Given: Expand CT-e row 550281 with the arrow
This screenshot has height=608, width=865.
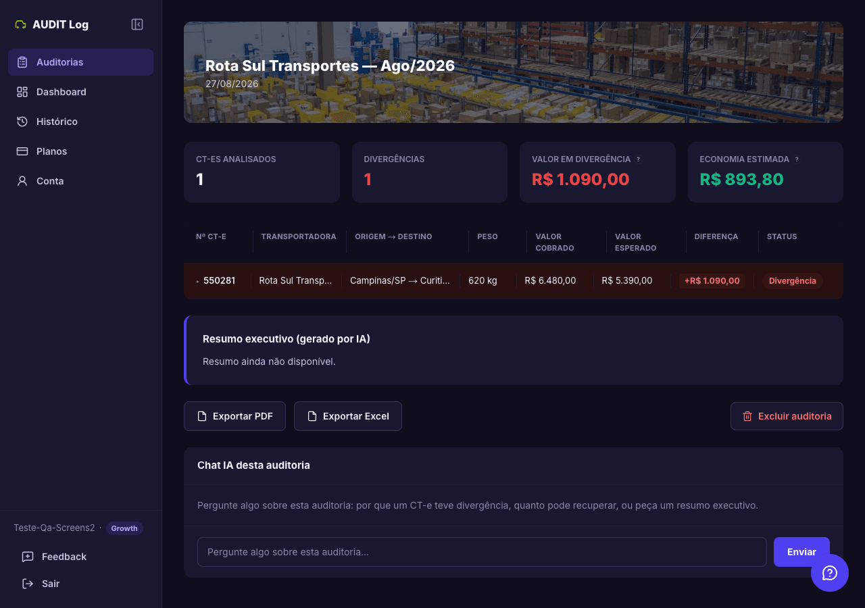Looking at the screenshot, I should 198,281.
